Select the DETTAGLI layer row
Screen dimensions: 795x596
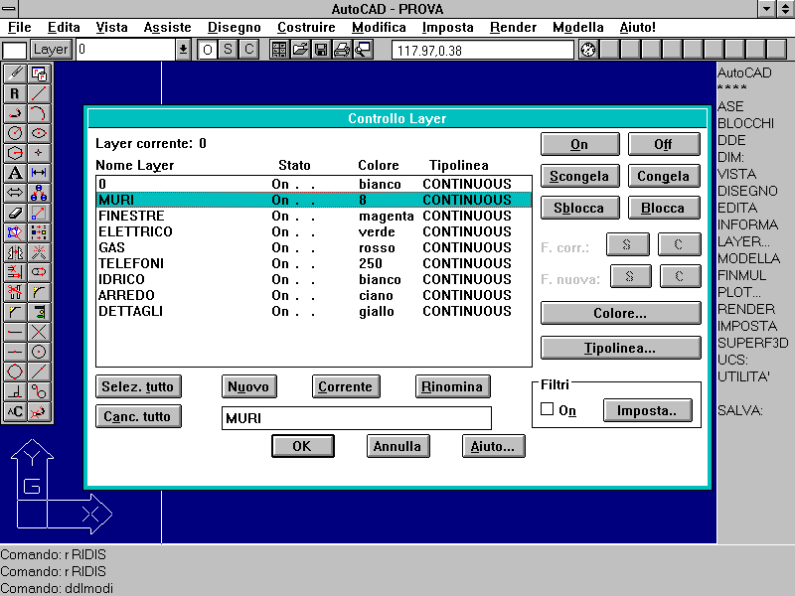[314, 311]
